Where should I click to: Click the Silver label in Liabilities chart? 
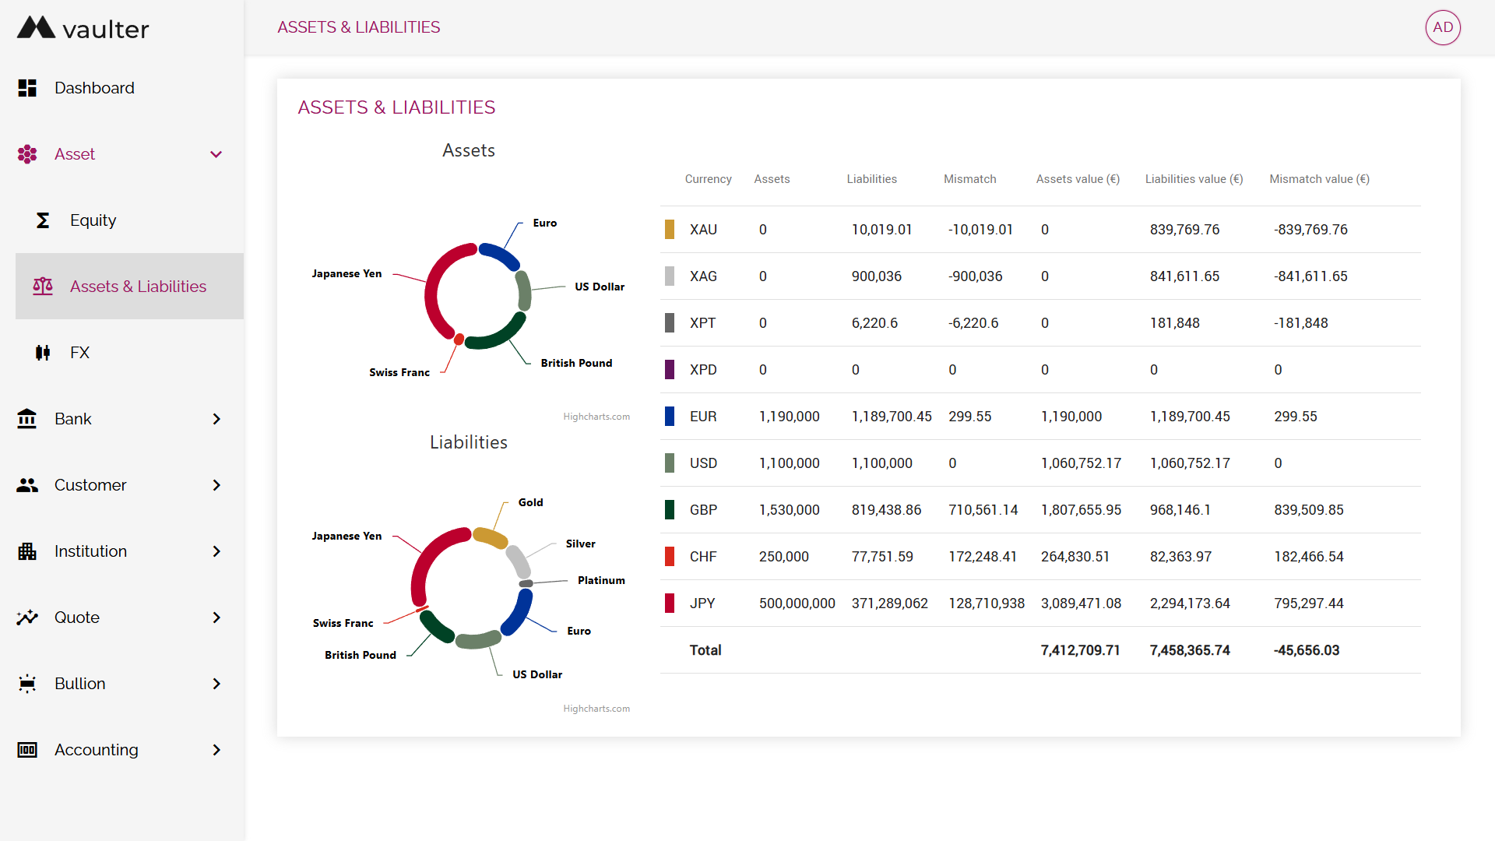581,544
